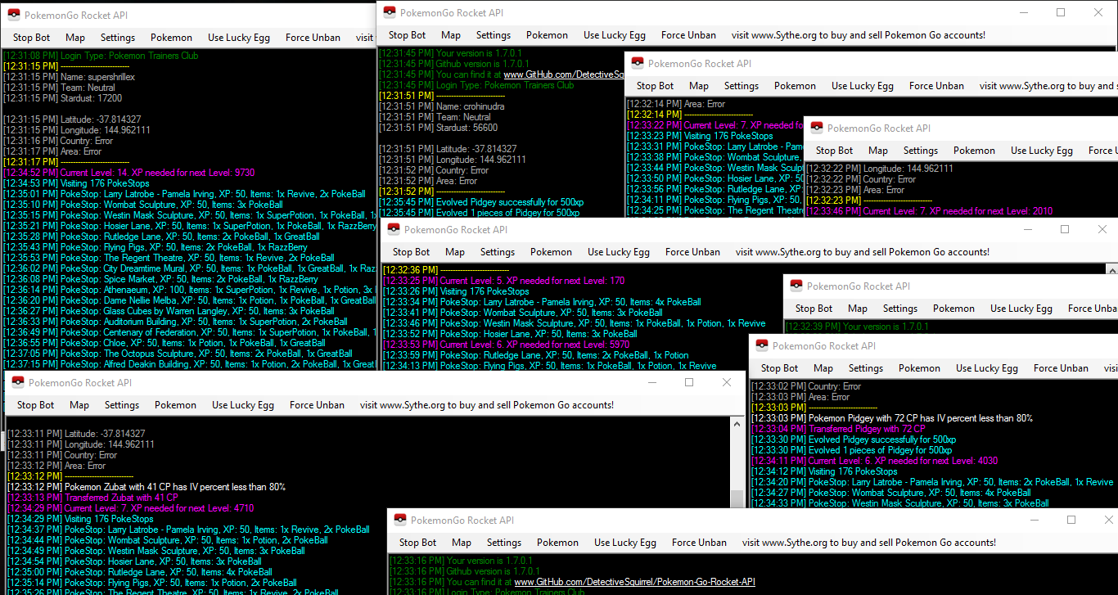The height and width of the screenshot is (595, 1118).
Task: Open Settings in bottom 12:33:16 PM window
Action: click(504, 543)
